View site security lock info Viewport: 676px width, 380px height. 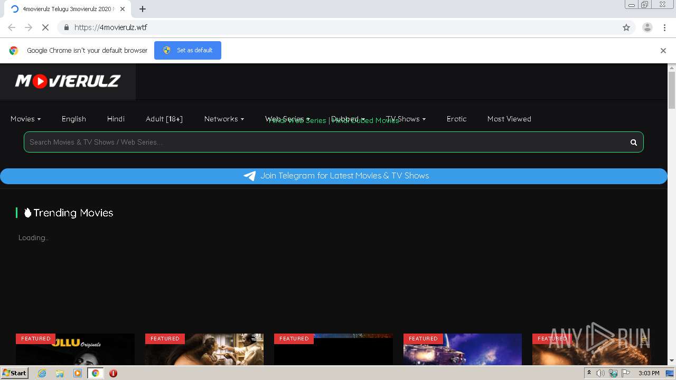(66, 27)
